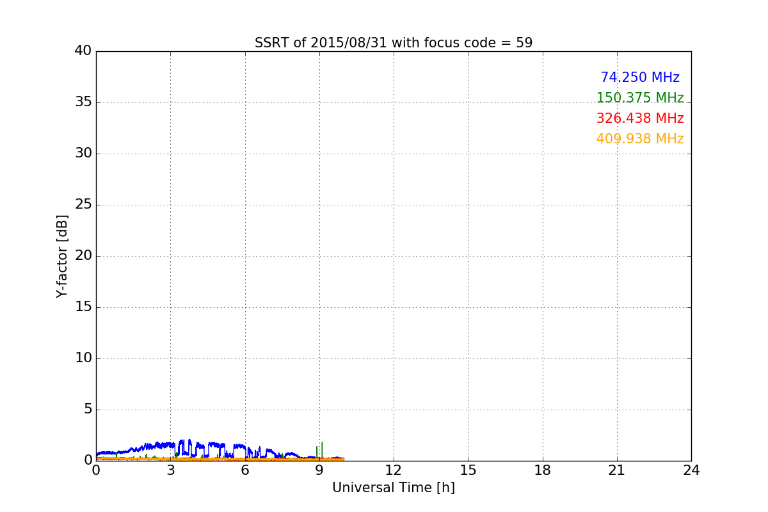Click the x-axis tick label '6'
This screenshot has height=512, width=768.
coord(245,470)
